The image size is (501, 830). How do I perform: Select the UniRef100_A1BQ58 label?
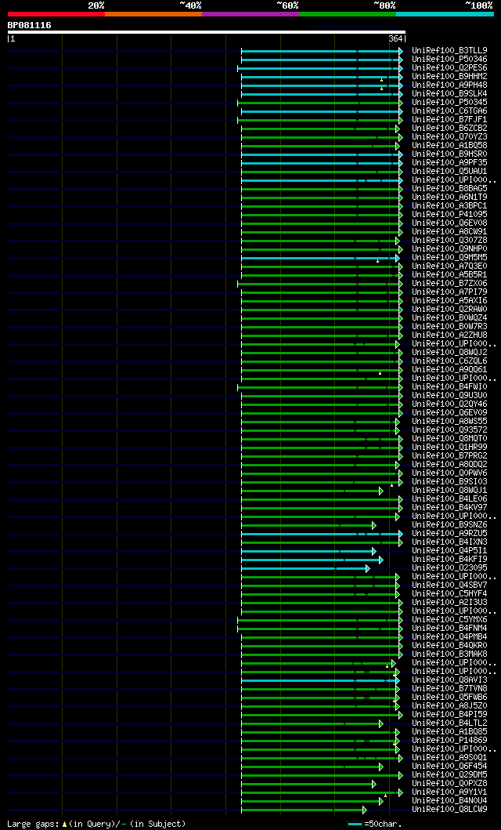click(450, 146)
